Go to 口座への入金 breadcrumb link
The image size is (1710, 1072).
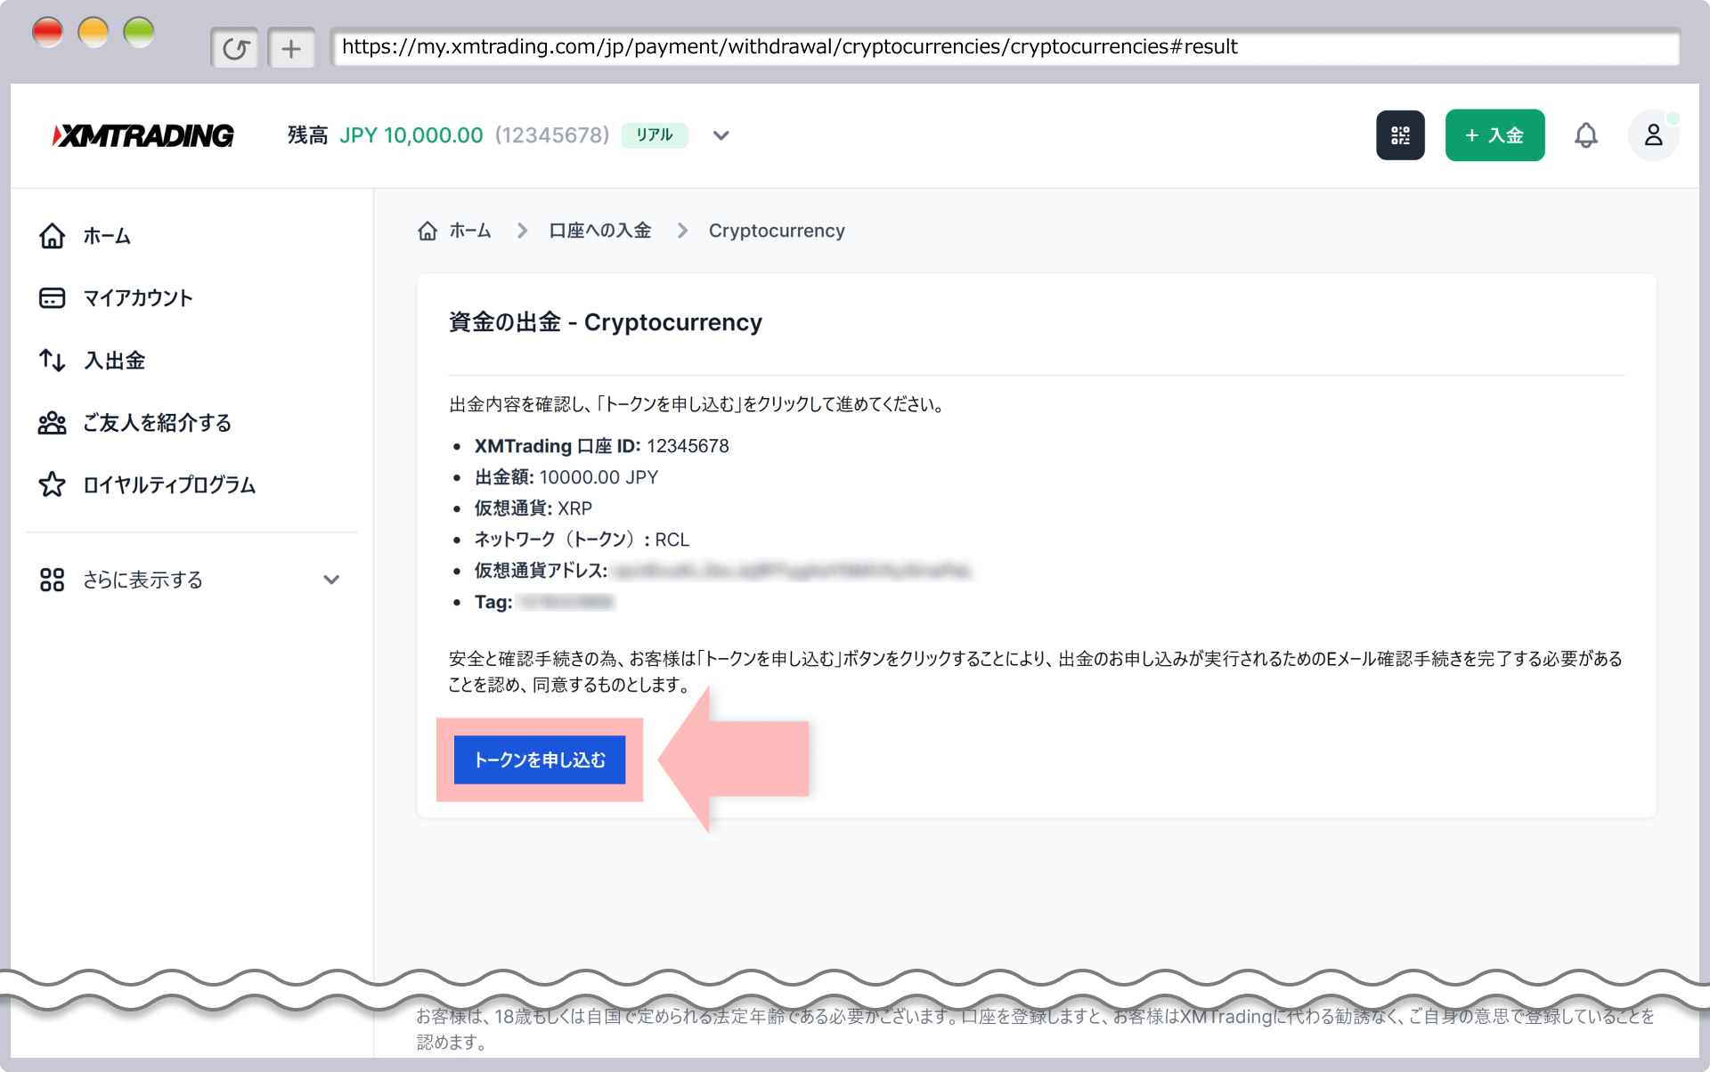point(600,231)
